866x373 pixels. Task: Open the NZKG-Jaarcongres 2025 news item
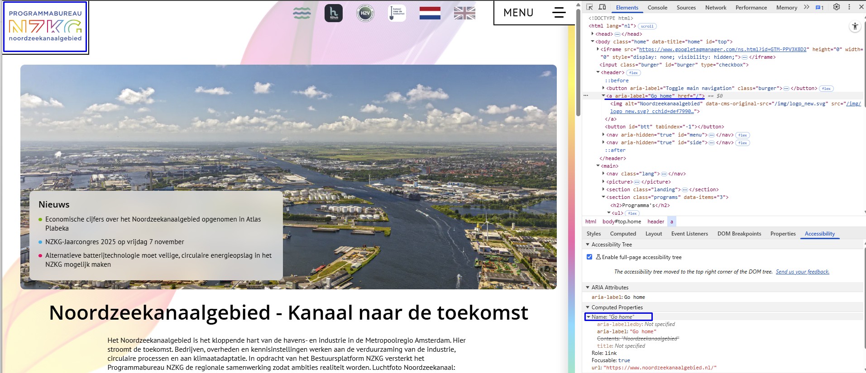[x=115, y=242]
